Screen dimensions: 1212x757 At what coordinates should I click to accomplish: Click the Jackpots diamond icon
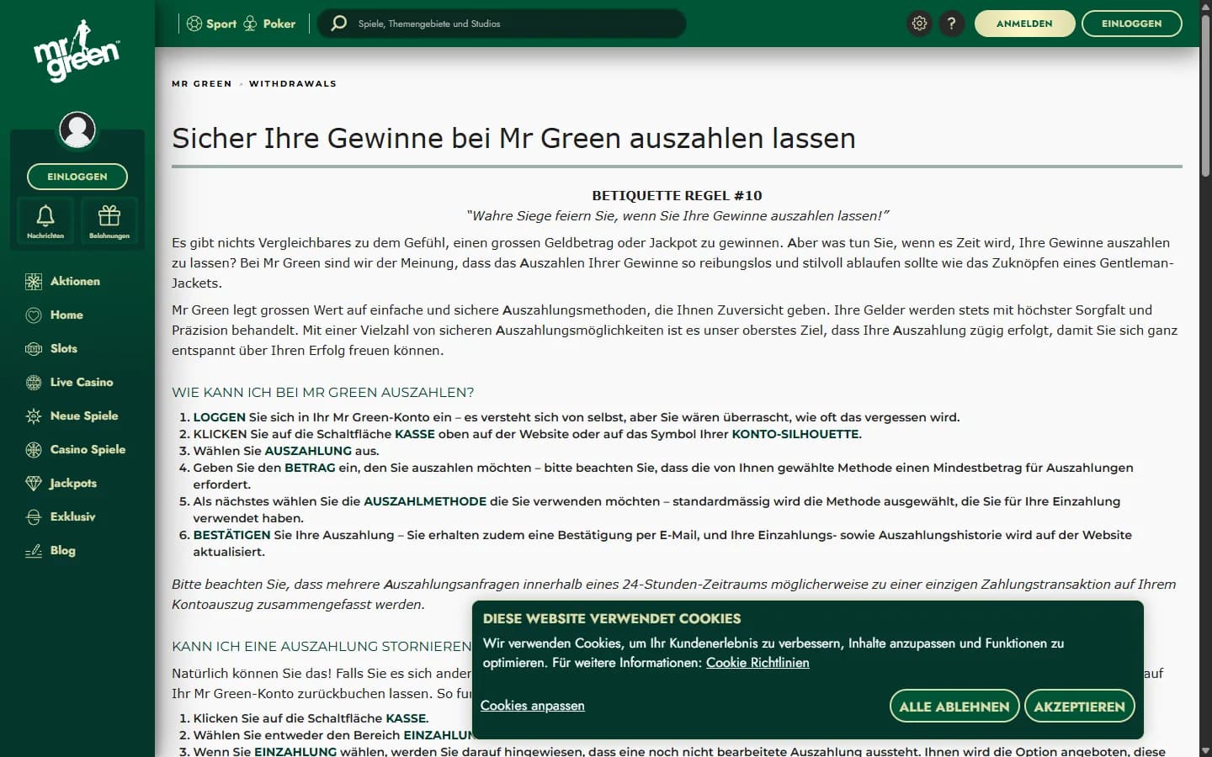tap(34, 484)
